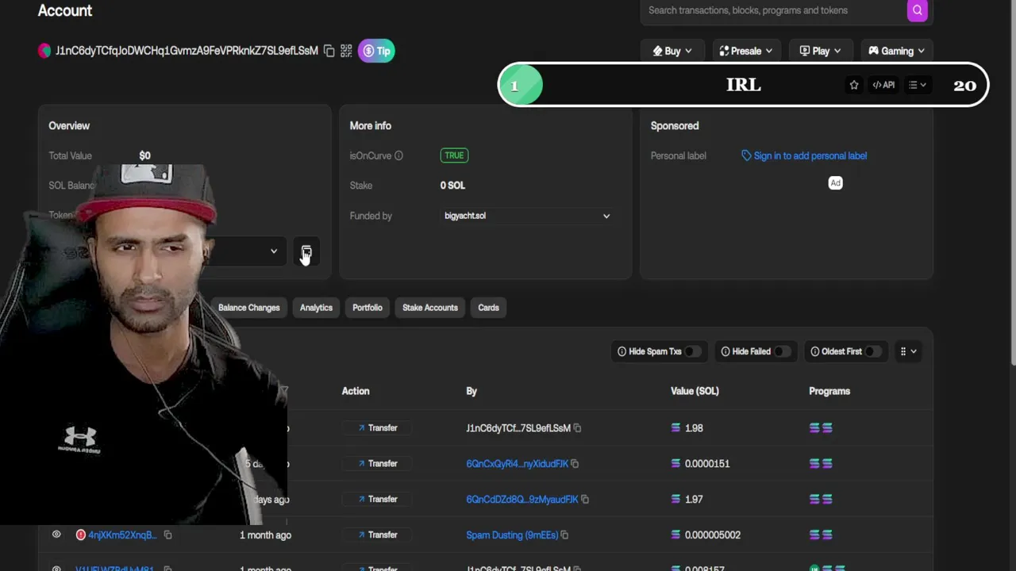
Task: Copy the 6QnCdDZd8Q...9zMyaudFJK address
Action: (585, 500)
